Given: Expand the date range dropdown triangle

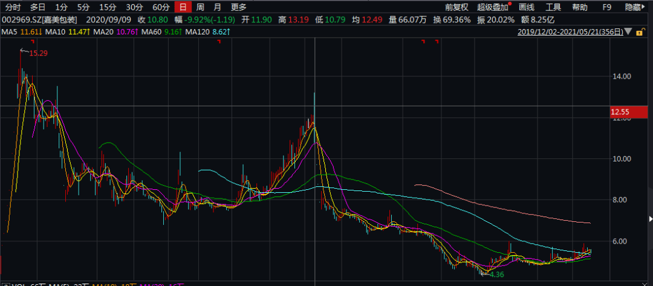Looking at the screenshot, I should (x=628, y=31).
